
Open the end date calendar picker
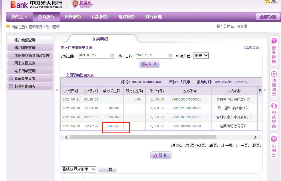[x=170, y=56]
